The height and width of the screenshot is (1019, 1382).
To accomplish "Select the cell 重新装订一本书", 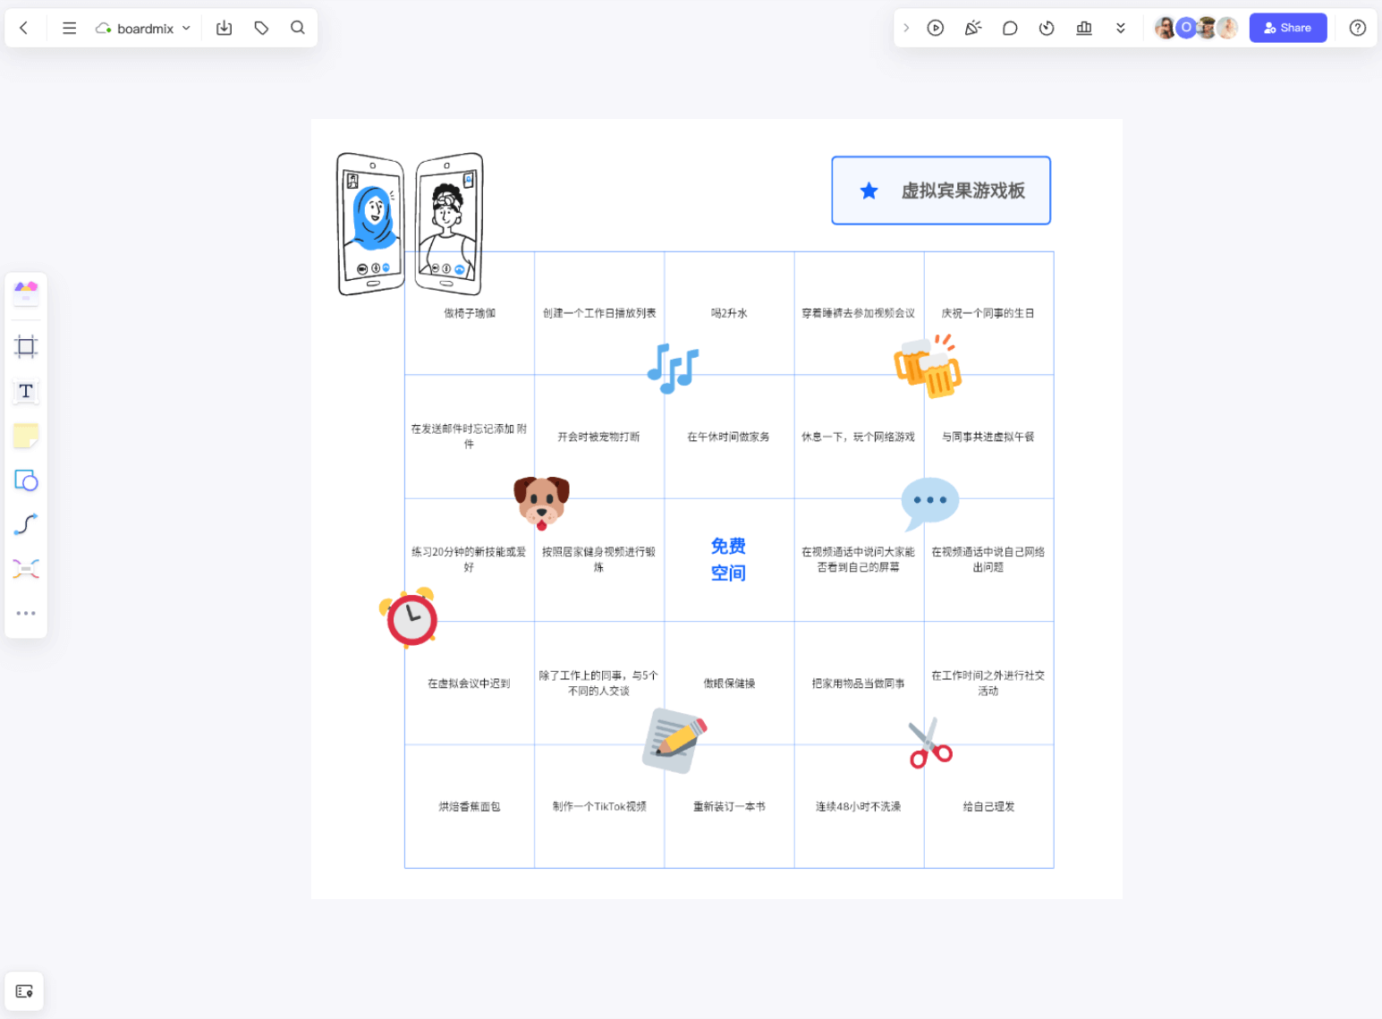I will click(729, 807).
